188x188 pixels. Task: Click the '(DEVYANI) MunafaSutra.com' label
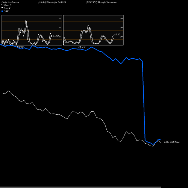[x=101, y=2]
